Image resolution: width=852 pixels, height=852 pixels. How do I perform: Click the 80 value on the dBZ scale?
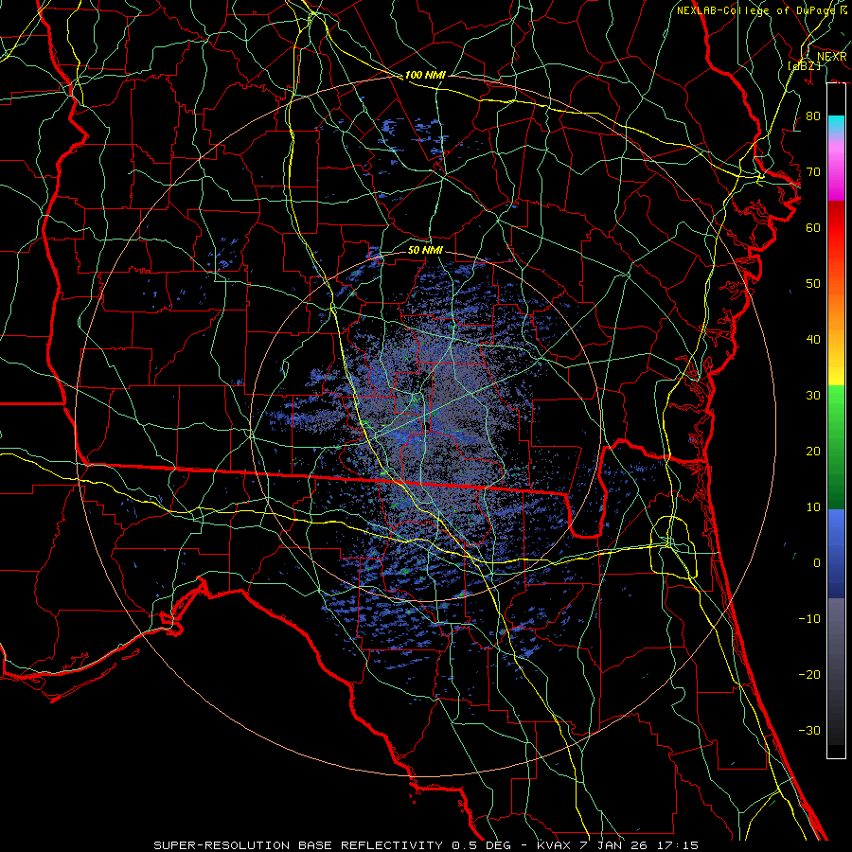813,115
